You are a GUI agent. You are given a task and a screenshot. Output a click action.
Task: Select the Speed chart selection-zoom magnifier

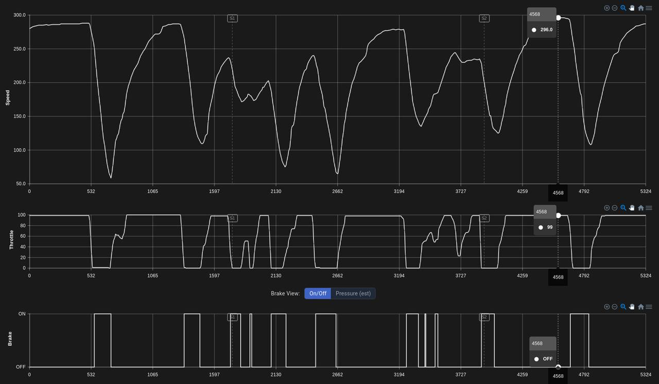coord(623,8)
